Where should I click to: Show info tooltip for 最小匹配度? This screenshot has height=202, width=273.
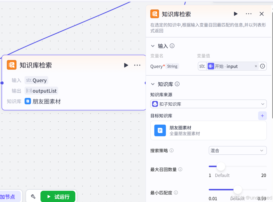tap(176, 193)
